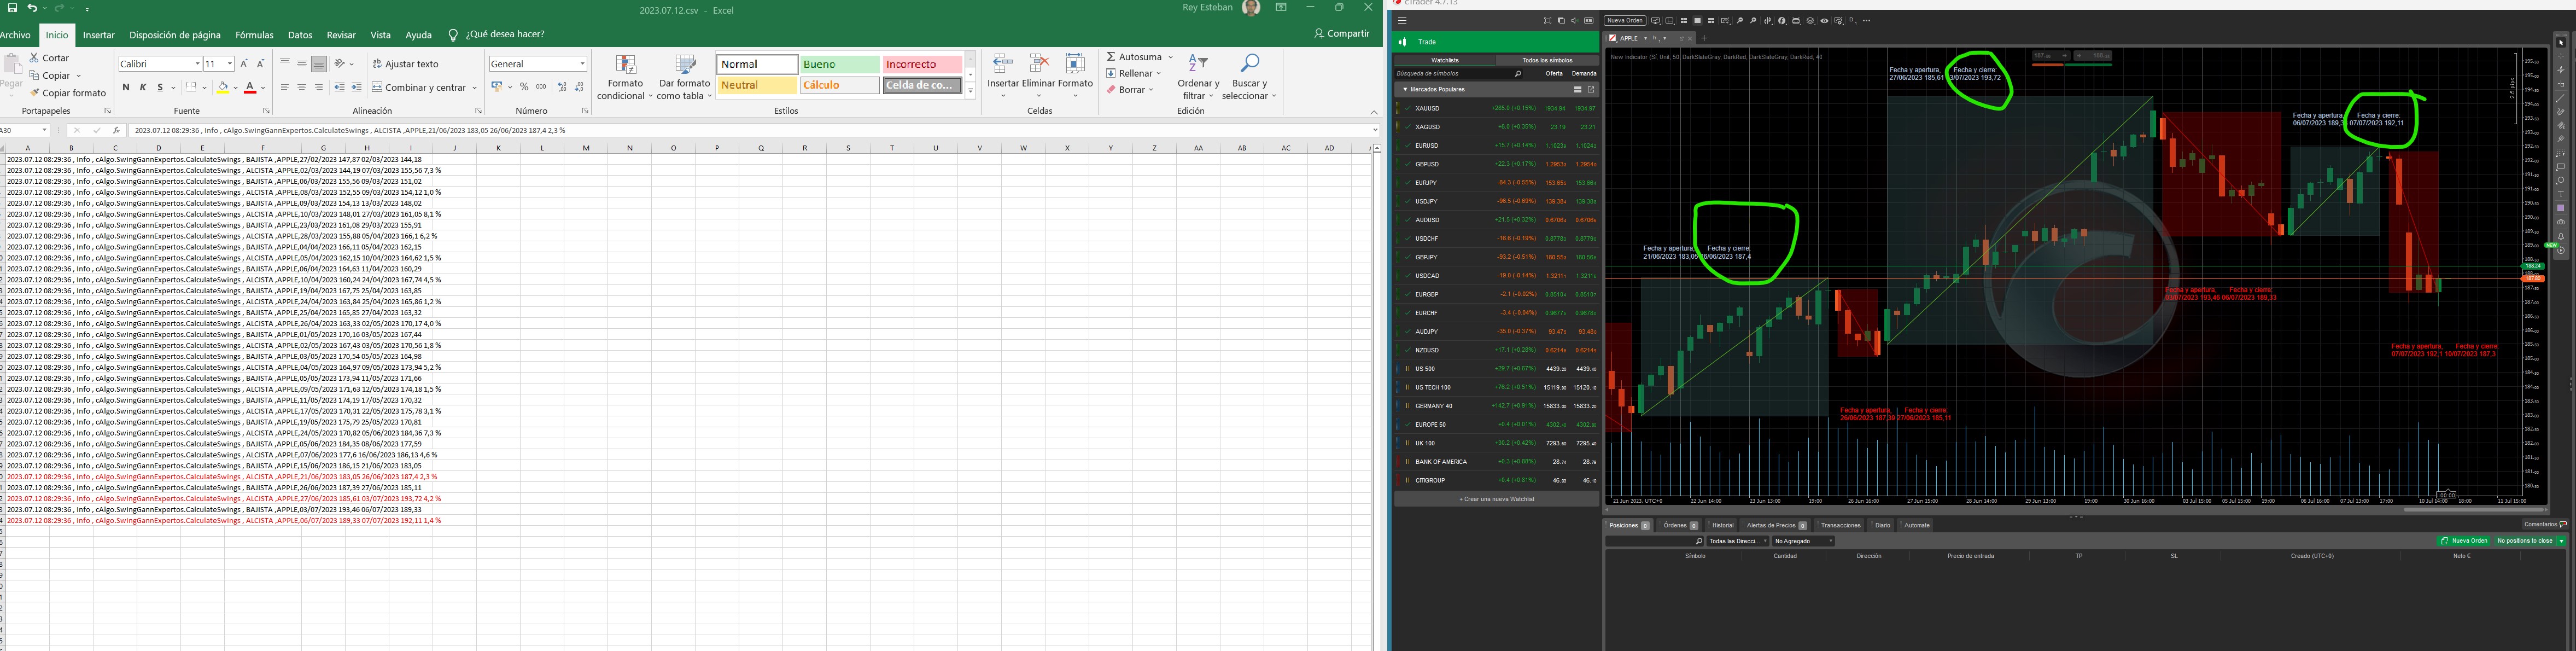This screenshot has height=651, width=2576.
Task: Click the cBot robot icon in toolbar
Action: click(x=1796, y=20)
